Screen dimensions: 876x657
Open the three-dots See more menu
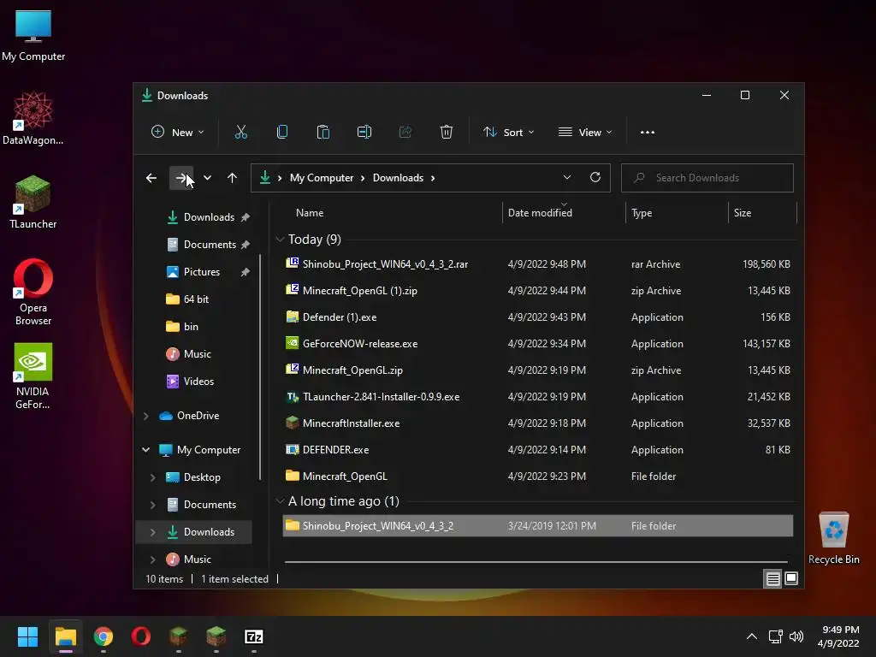648,133
